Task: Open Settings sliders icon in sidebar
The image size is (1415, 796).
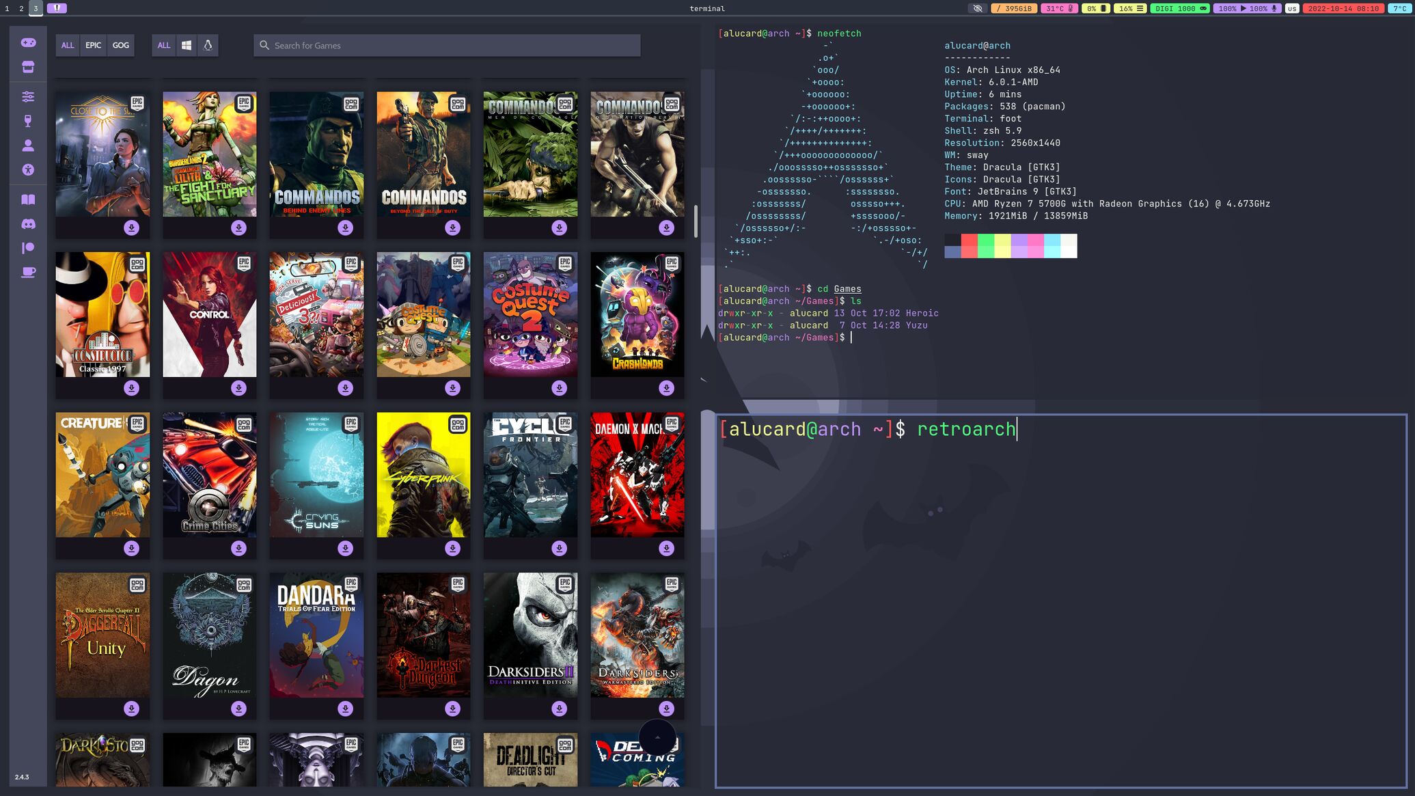Action: click(x=28, y=97)
